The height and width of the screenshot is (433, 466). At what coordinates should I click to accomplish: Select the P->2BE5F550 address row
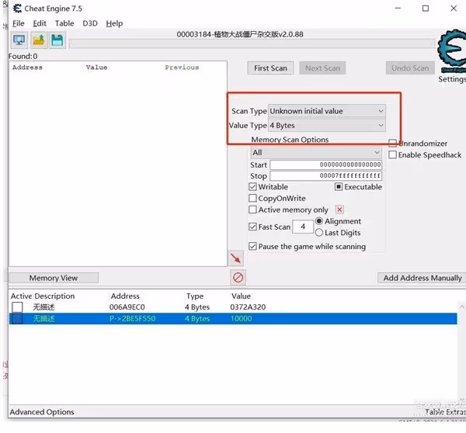point(233,319)
